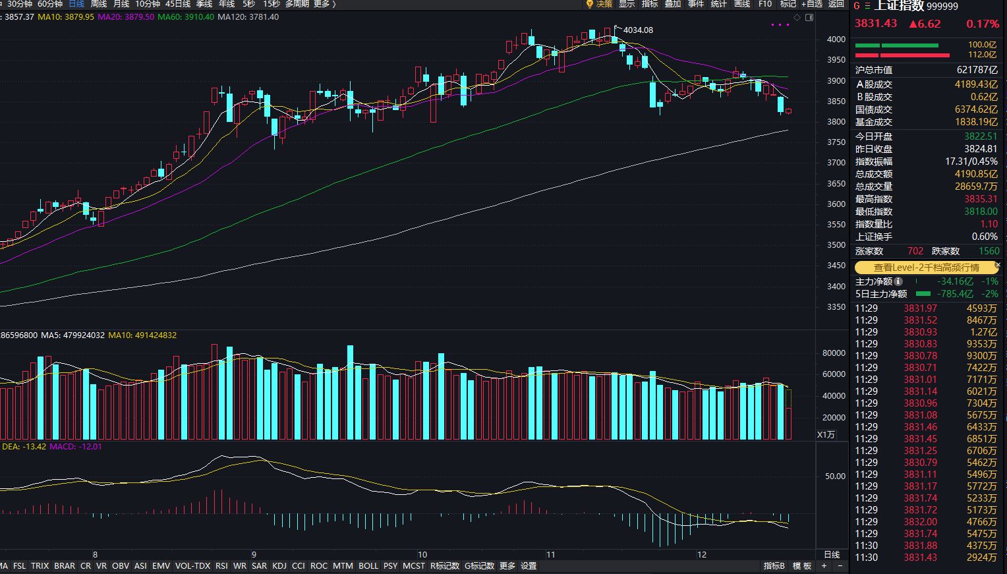The image size is (1007, 574).
Task: Click the panel layout icon beside the diamond
Action: (809, 17)
